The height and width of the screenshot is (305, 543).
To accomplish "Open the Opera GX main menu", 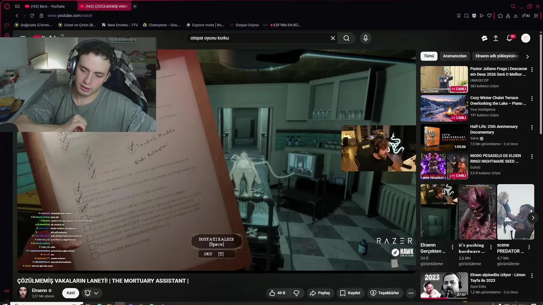I will tap(7, 6).
